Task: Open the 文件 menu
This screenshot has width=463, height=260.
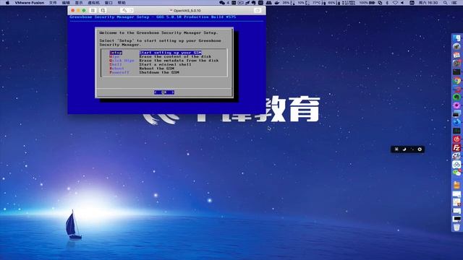Action: [53, 3]
